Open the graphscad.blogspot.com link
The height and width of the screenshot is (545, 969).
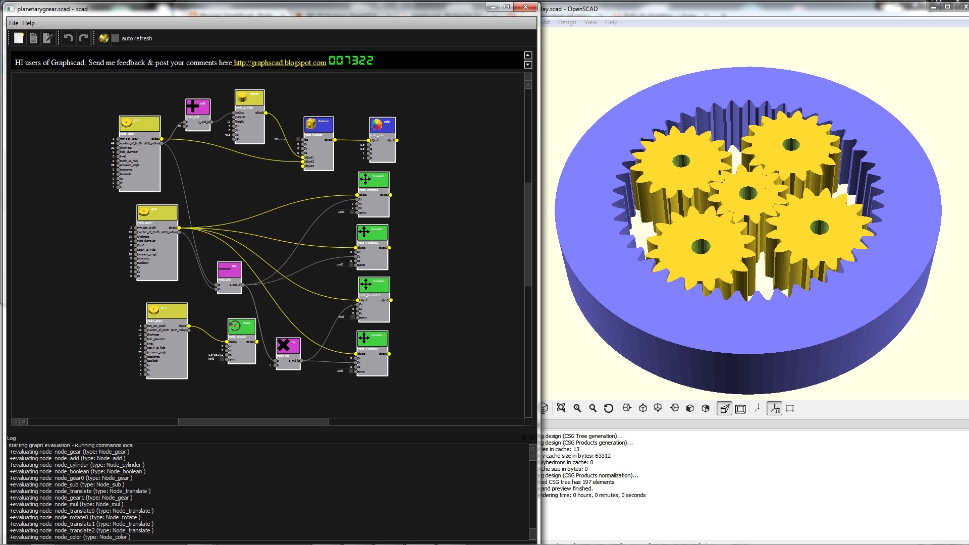pyautogui.click(x=280, y=63)
